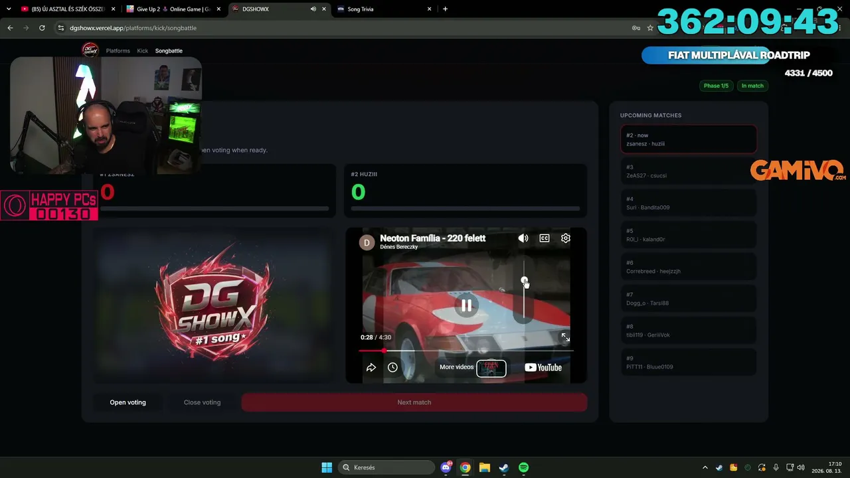Click the Close voting button
Screen dimensions: 850x478
tap(202, 402)
